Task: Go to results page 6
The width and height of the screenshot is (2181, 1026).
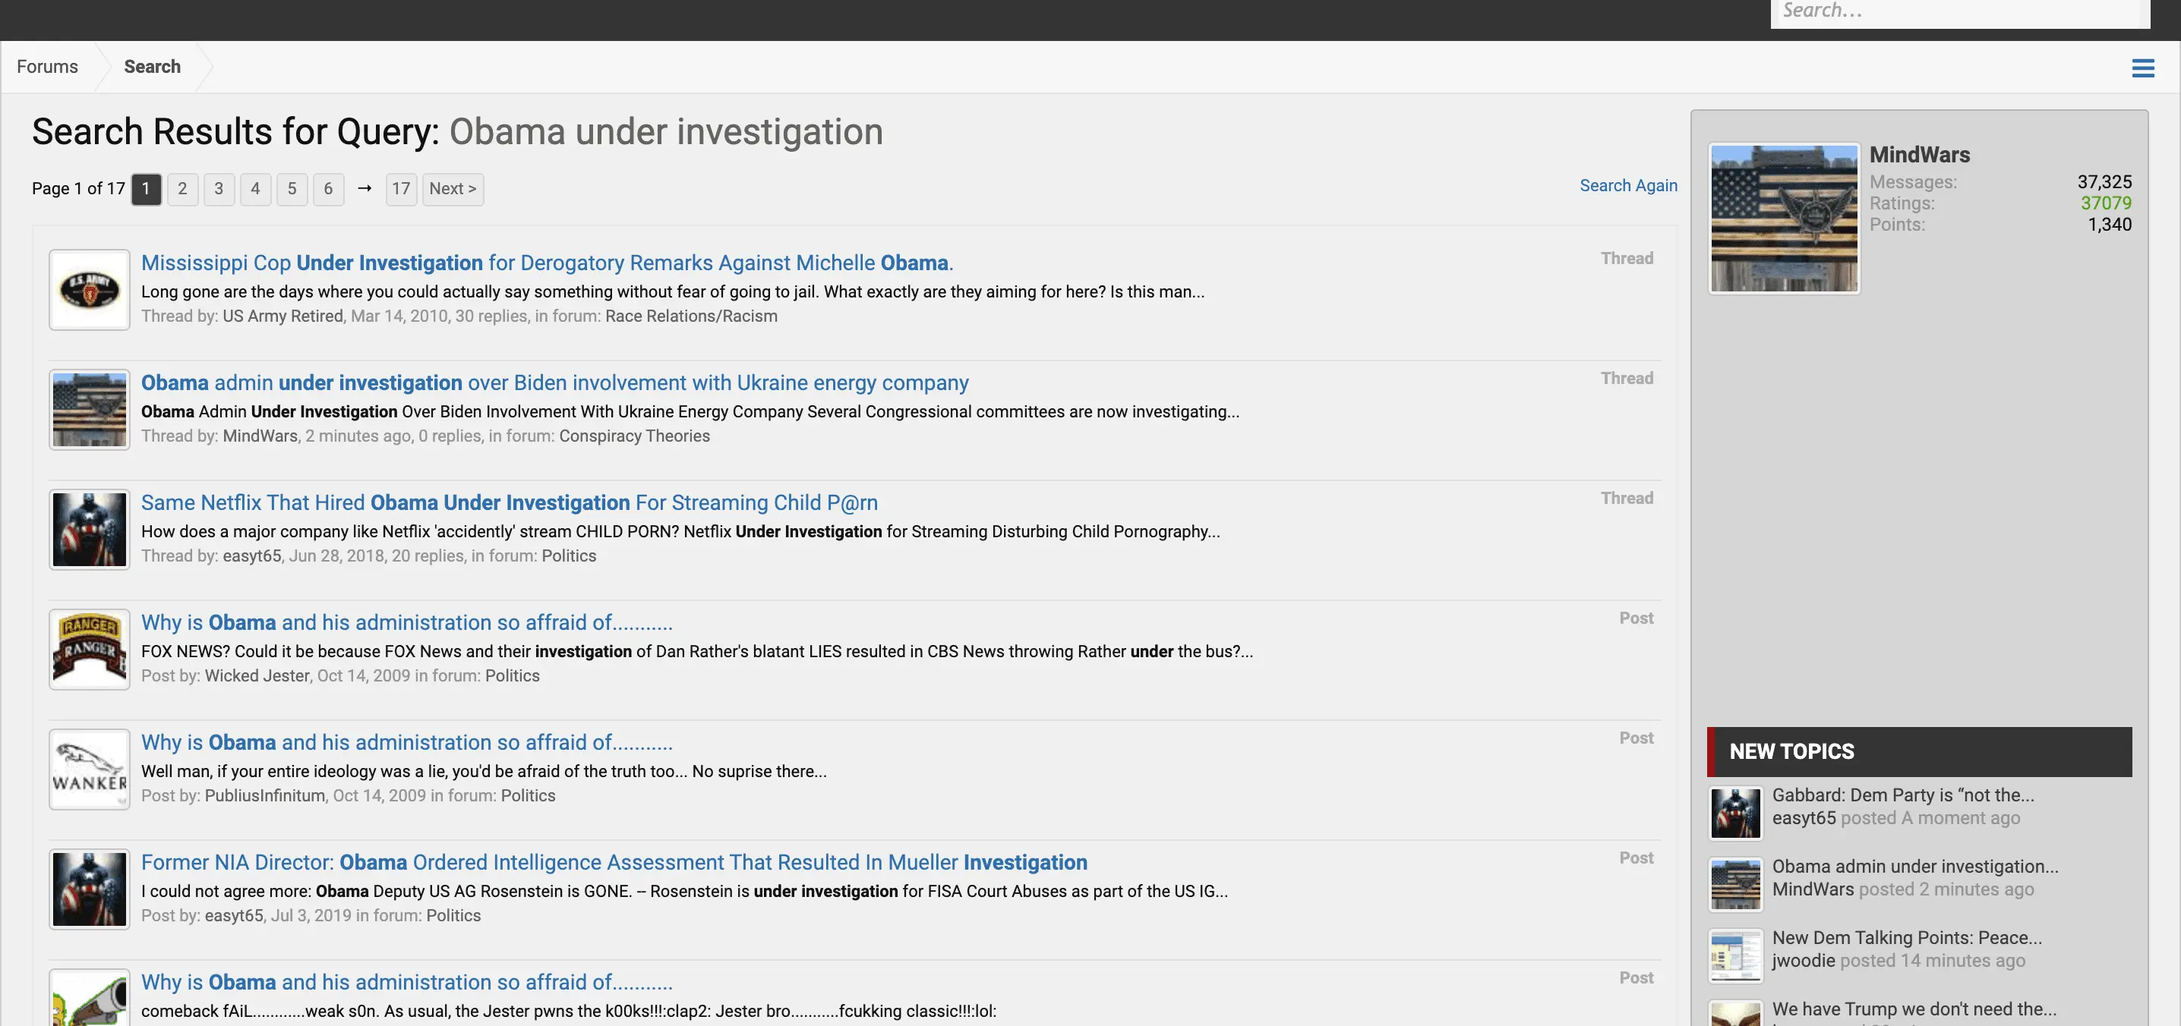Action: [x=327, y=189]
